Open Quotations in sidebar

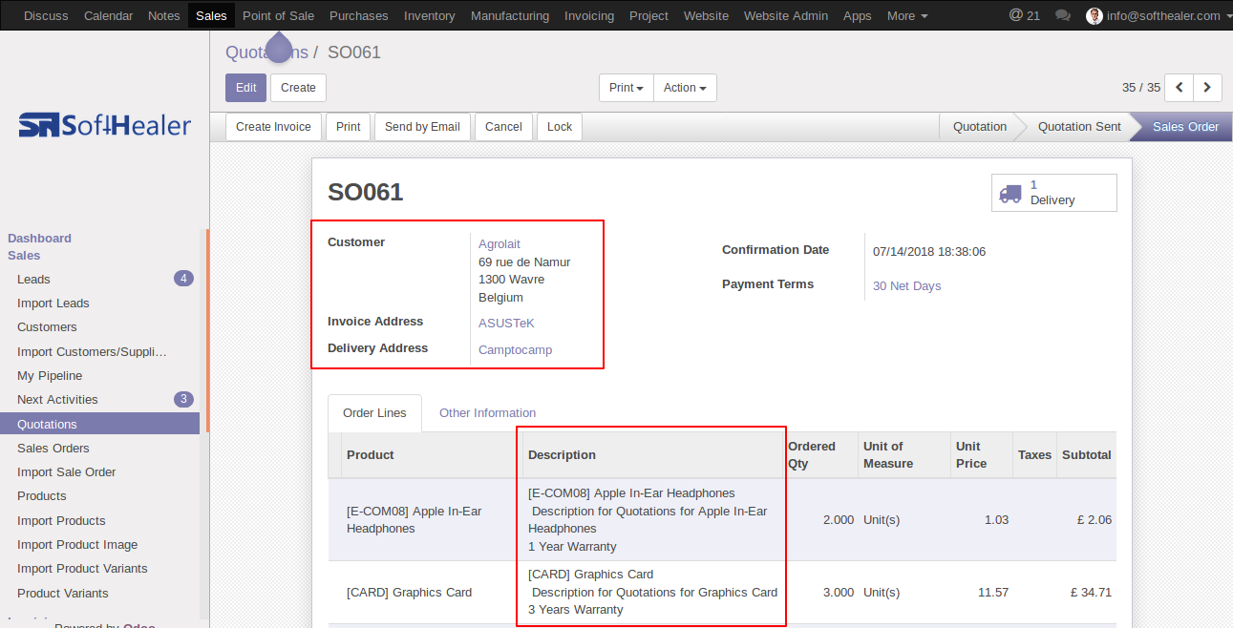tap(99, 425)
